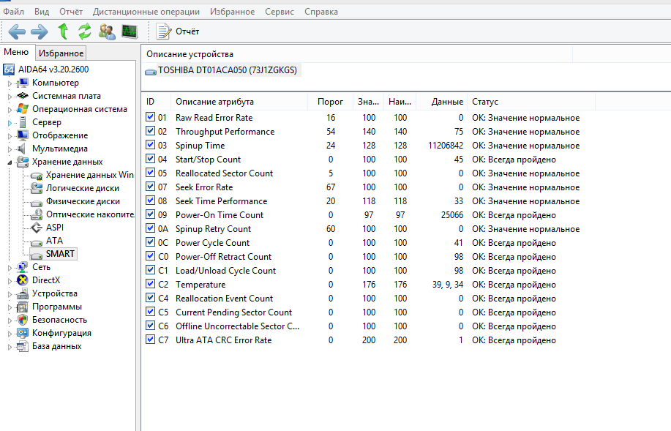The image size is (671, 431).
Task: Click the Данные column header
Action: tap(447, 102)
